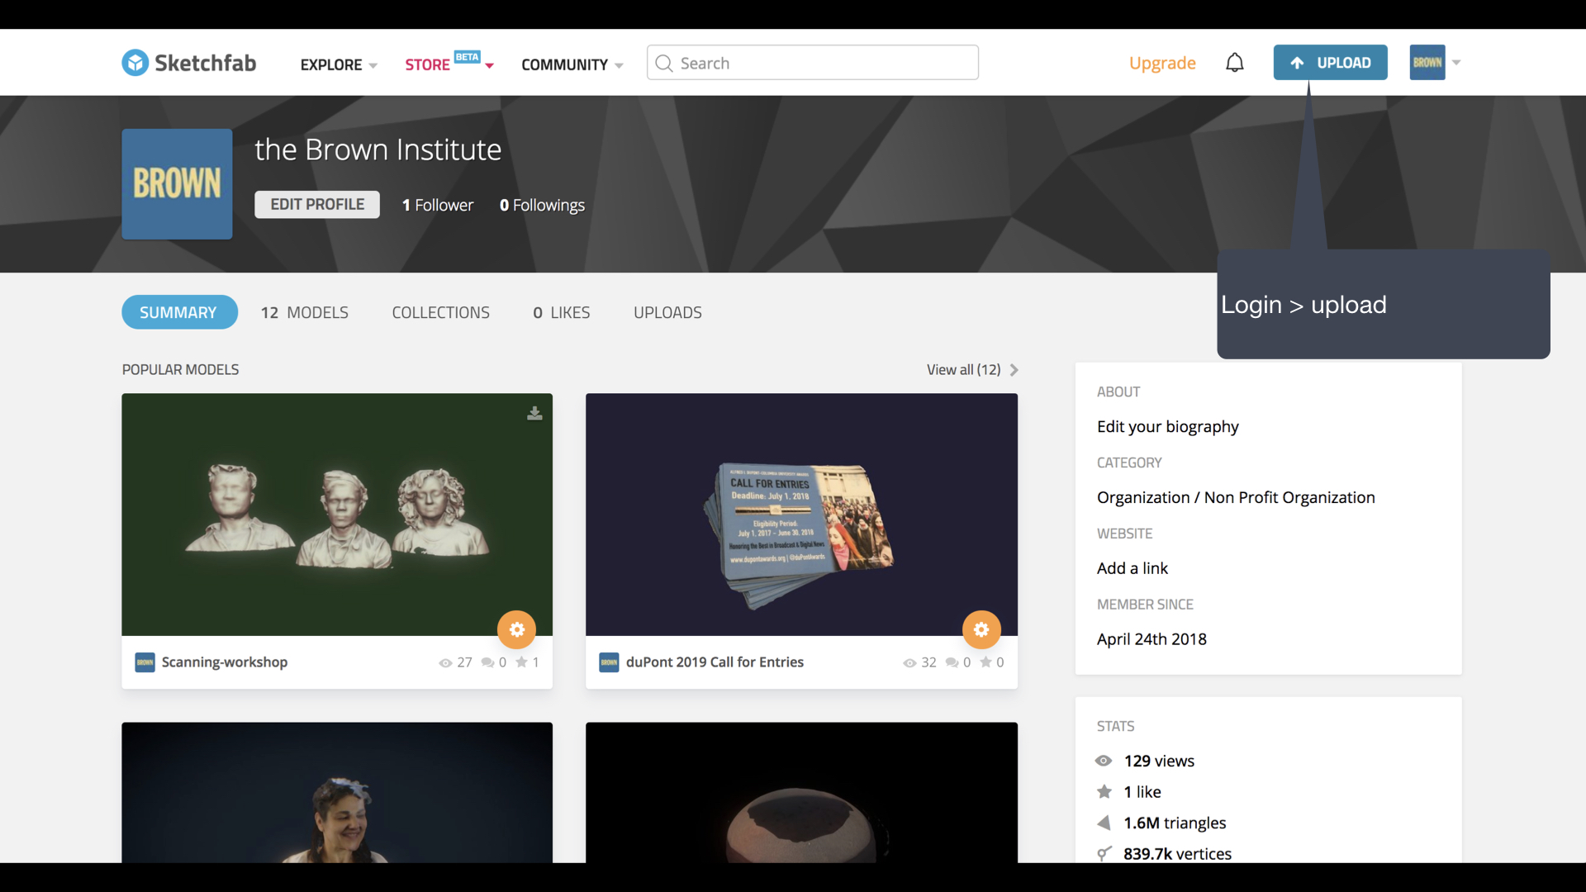
Task: Open the Scanning-workshop busts thumbnail
Action: tap(337, 515)
